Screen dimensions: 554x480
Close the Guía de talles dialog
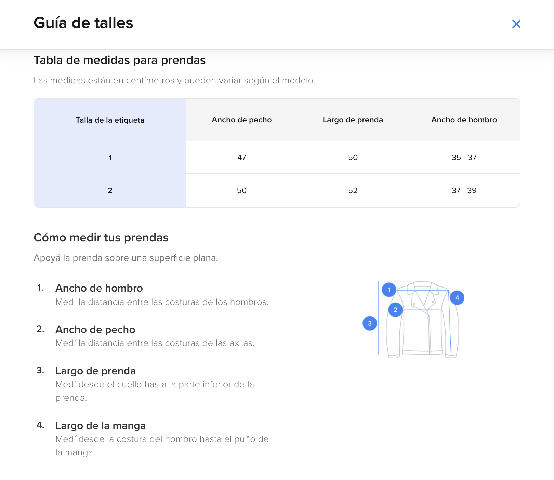tap(516, 24)
